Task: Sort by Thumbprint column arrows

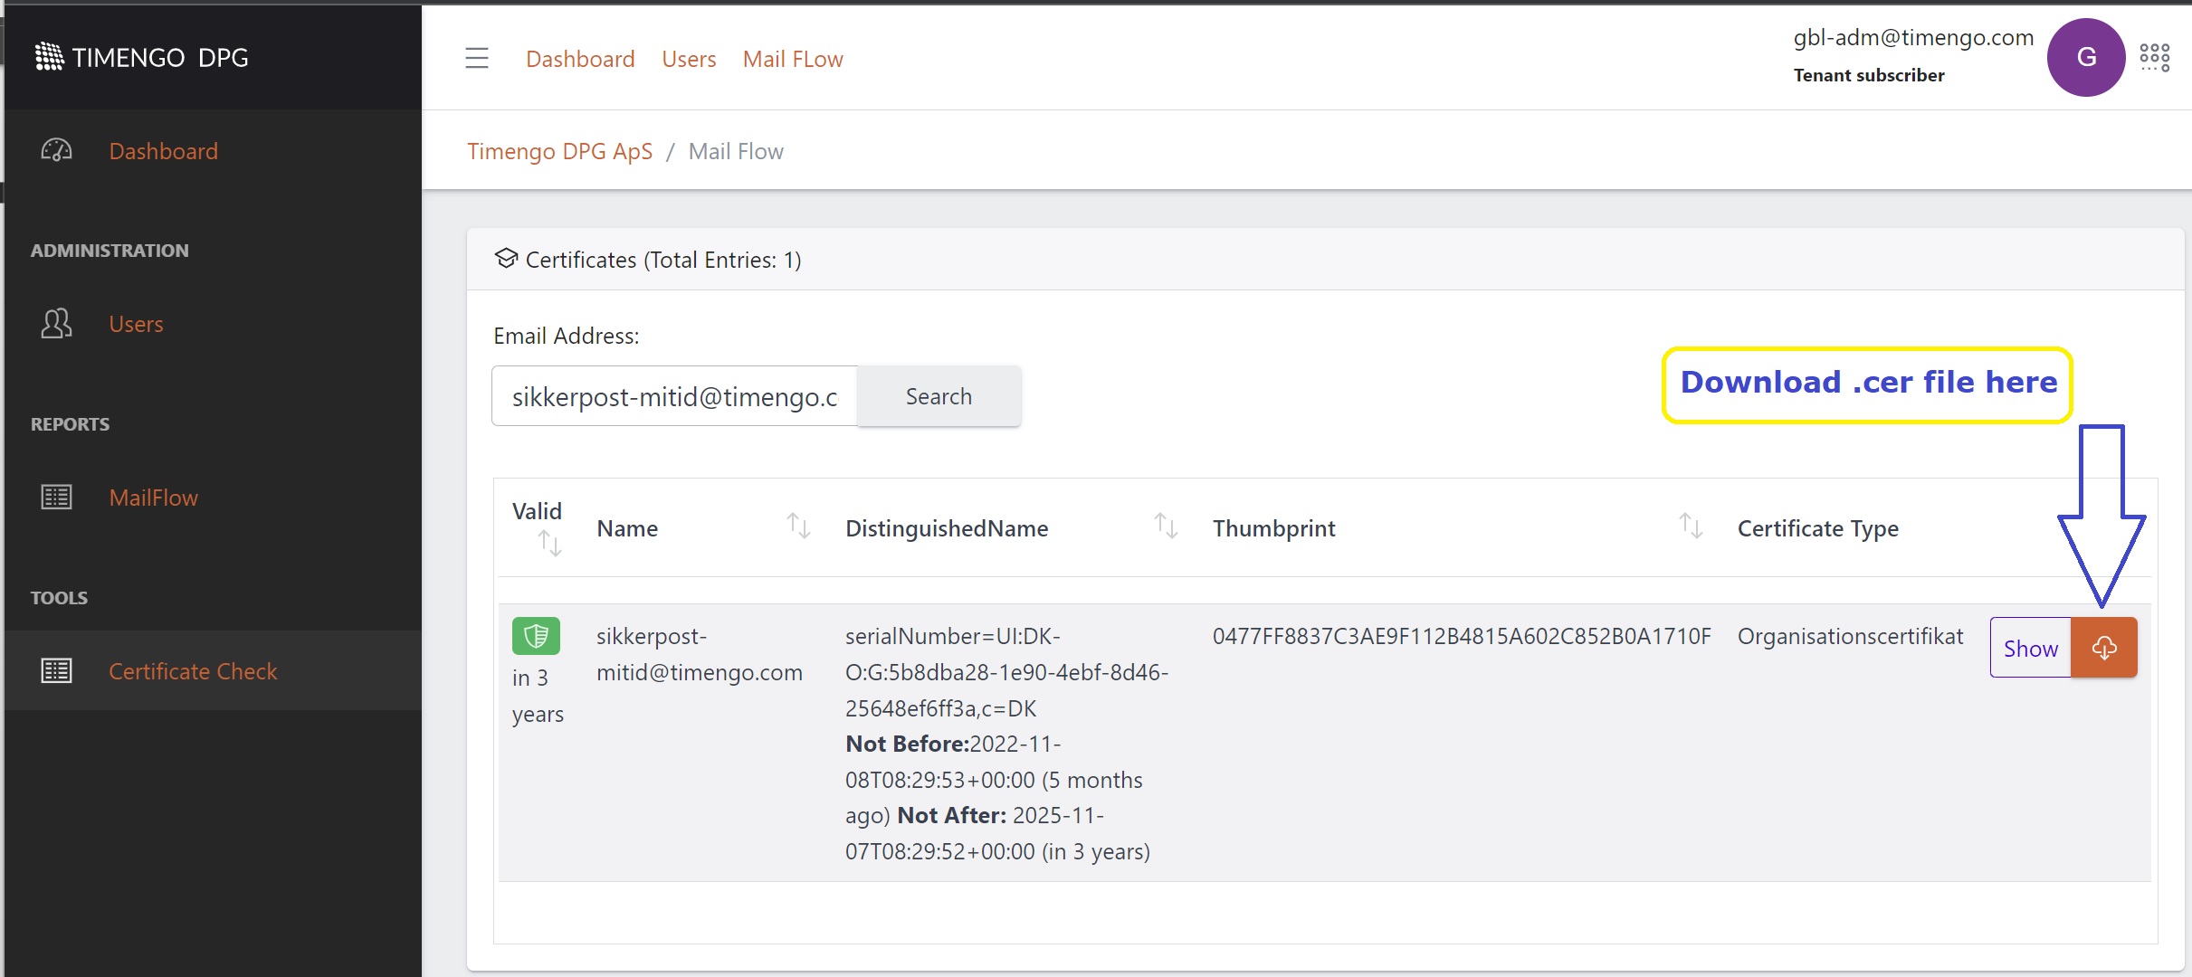Action: pyautogui.click(x=1690, y=526)
